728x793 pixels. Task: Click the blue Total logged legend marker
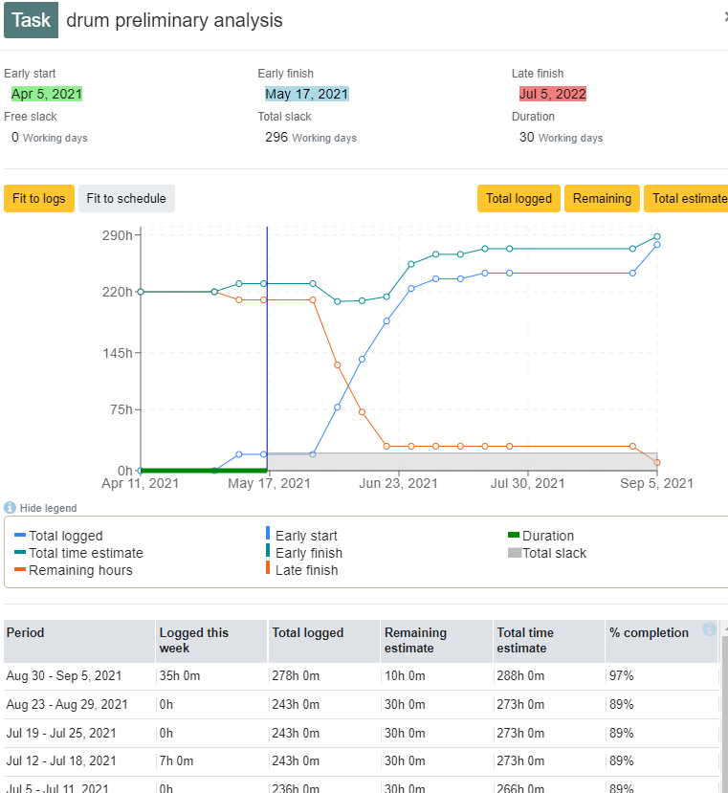(x=20, y=535)
